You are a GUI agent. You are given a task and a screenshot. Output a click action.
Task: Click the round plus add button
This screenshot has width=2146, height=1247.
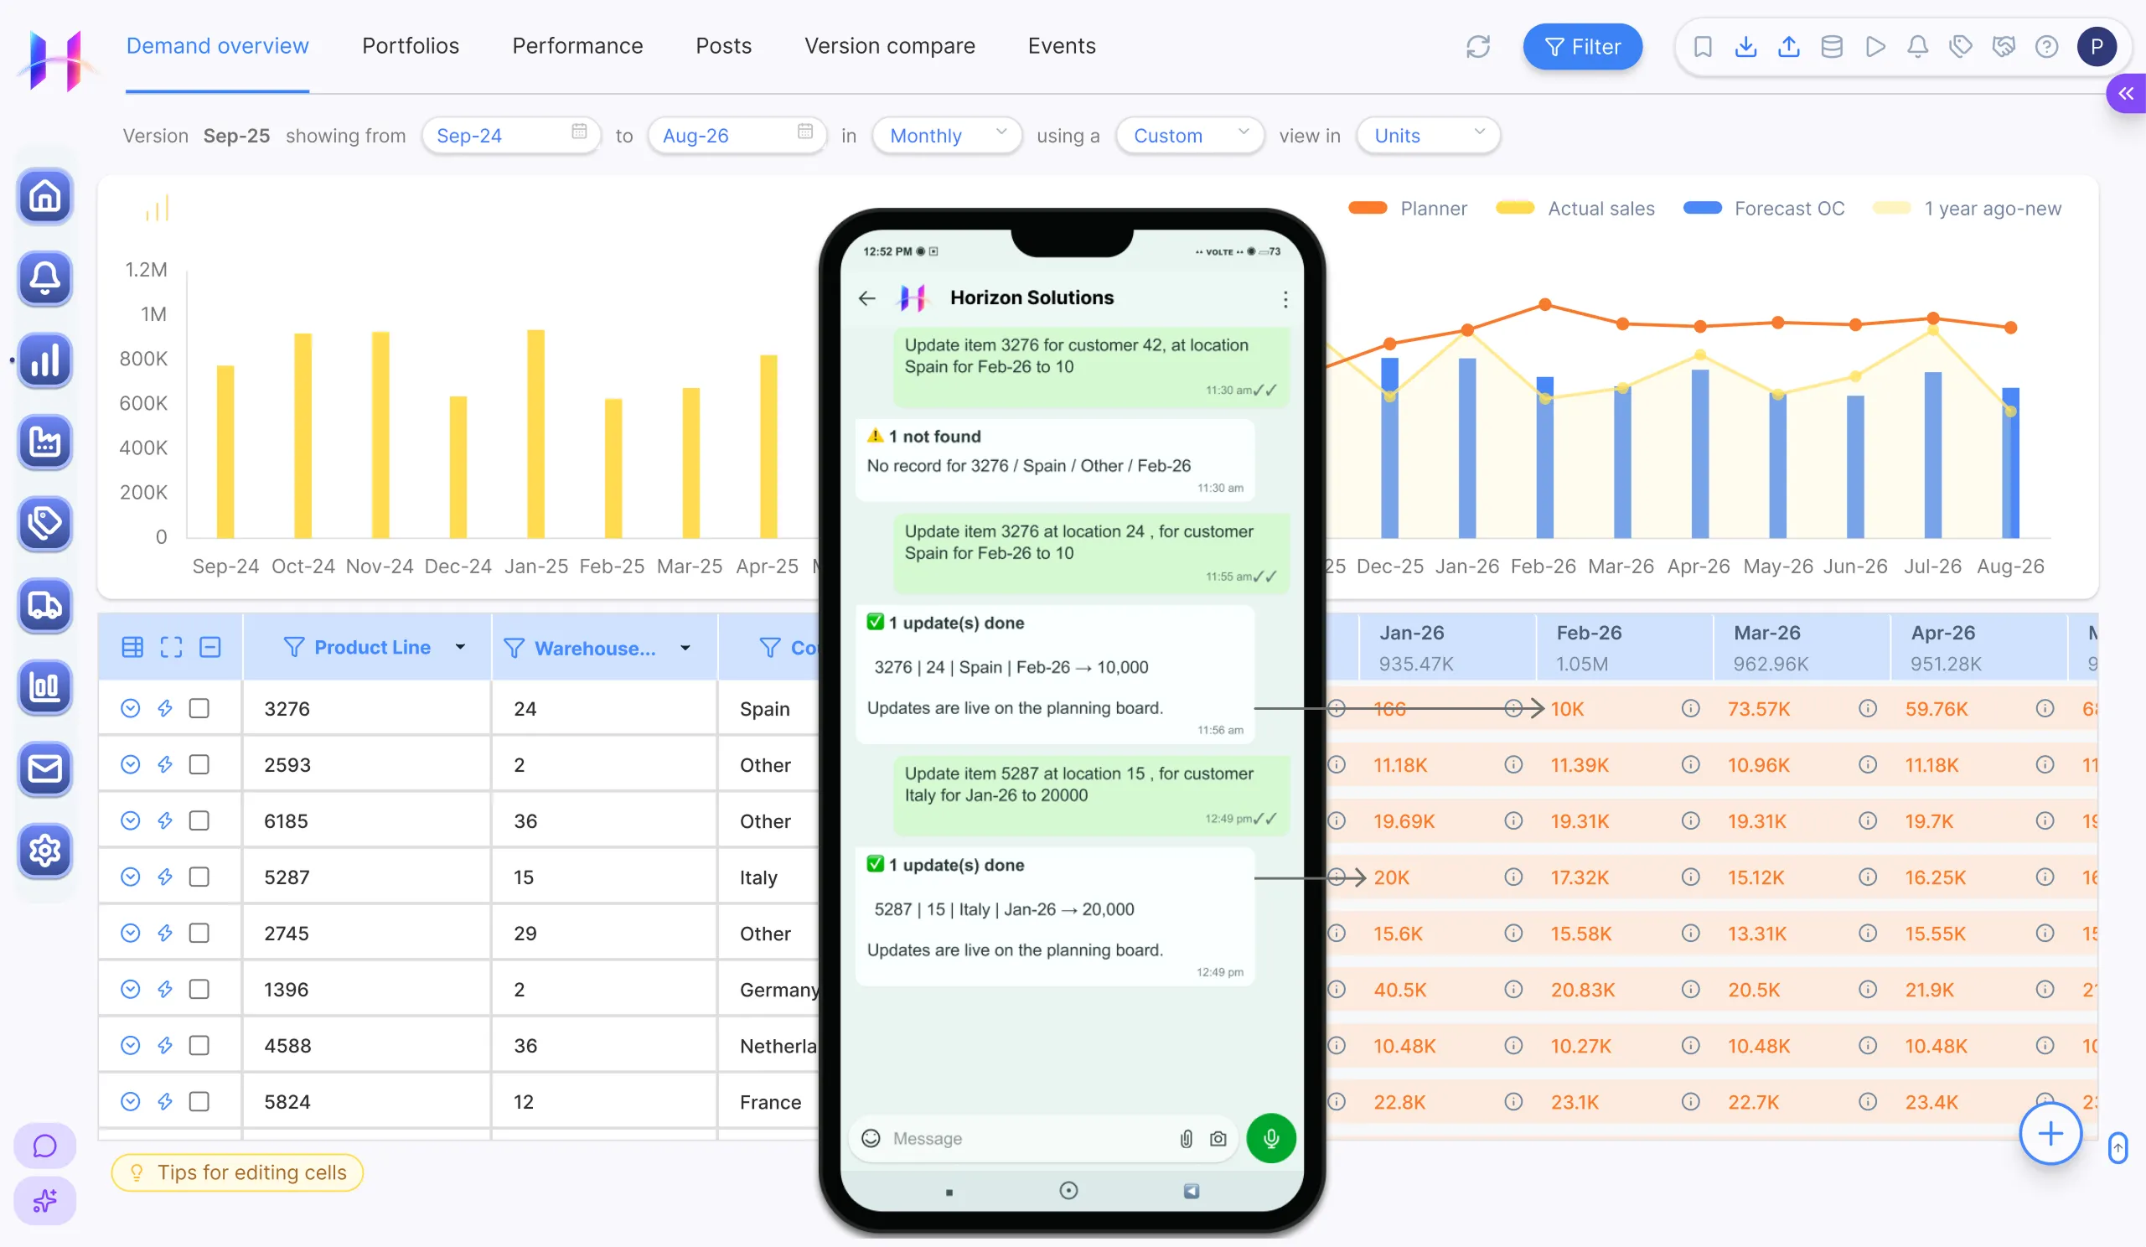click(2050, 1134)
